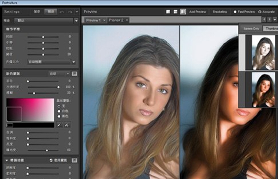Select the lighter bracketing thumbnail

pos(264,52)
